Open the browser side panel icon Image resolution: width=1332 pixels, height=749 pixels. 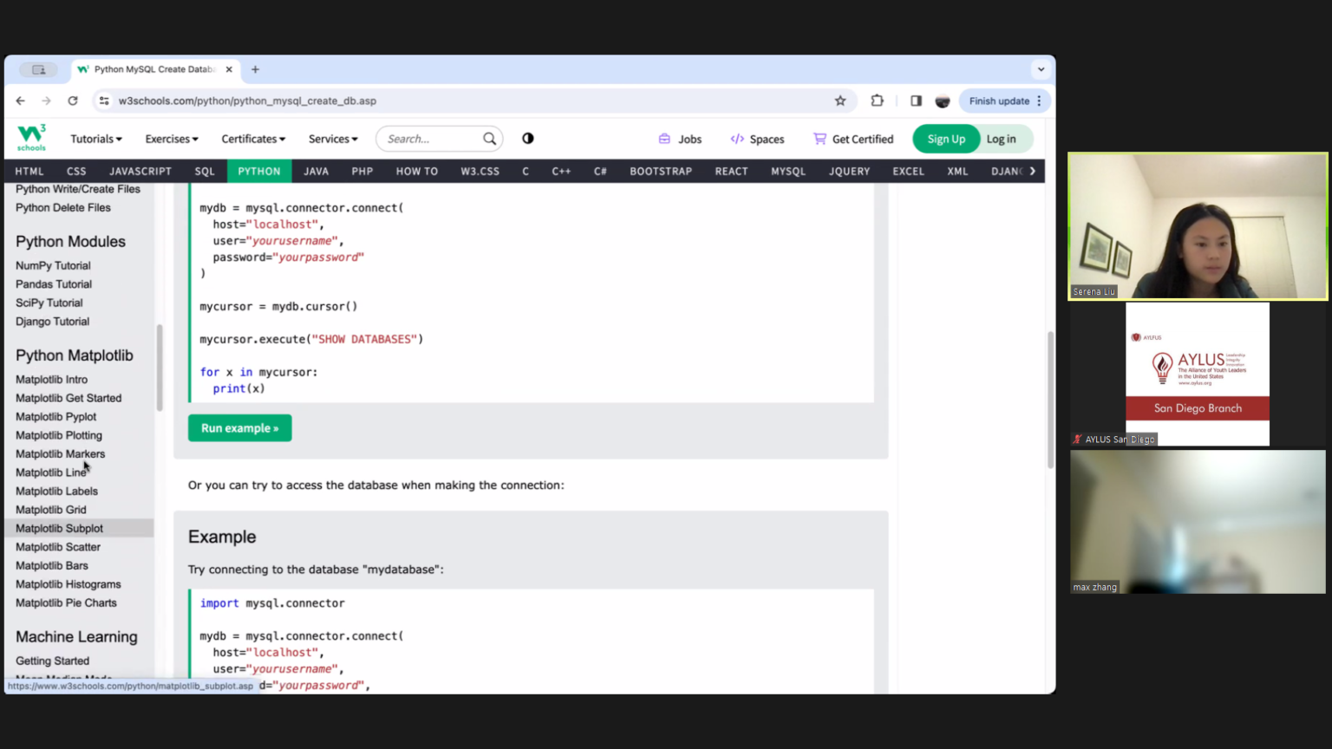click(x=916, y=101)
